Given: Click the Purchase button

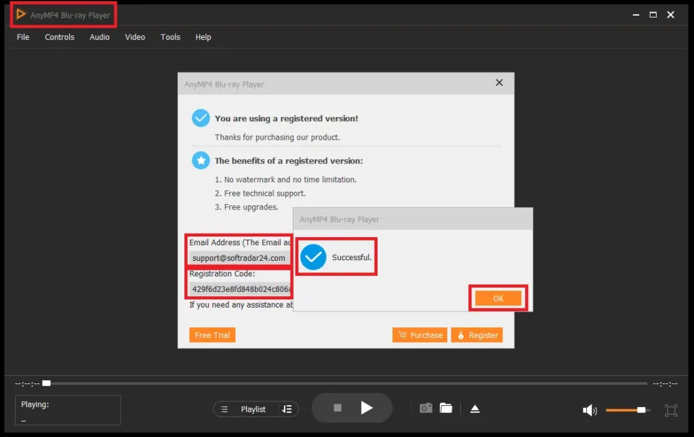Looking at the screenshot, I should (x=420, y=335).
